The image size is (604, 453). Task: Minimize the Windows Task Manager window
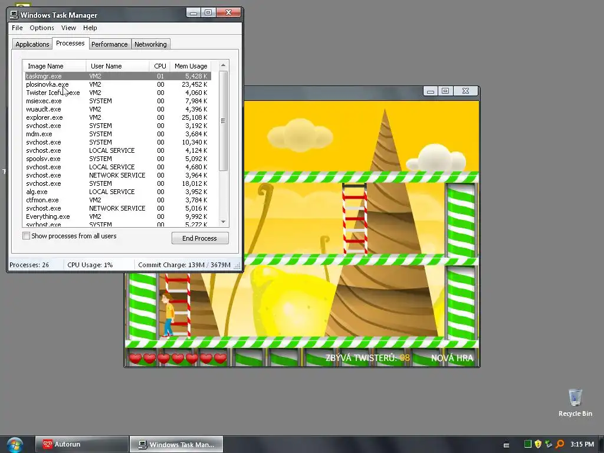tap(193, 13)
